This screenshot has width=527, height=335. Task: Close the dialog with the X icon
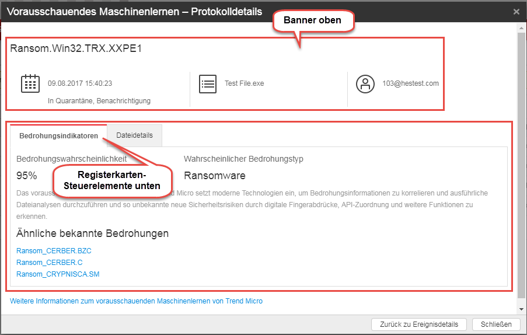point(516,12)
